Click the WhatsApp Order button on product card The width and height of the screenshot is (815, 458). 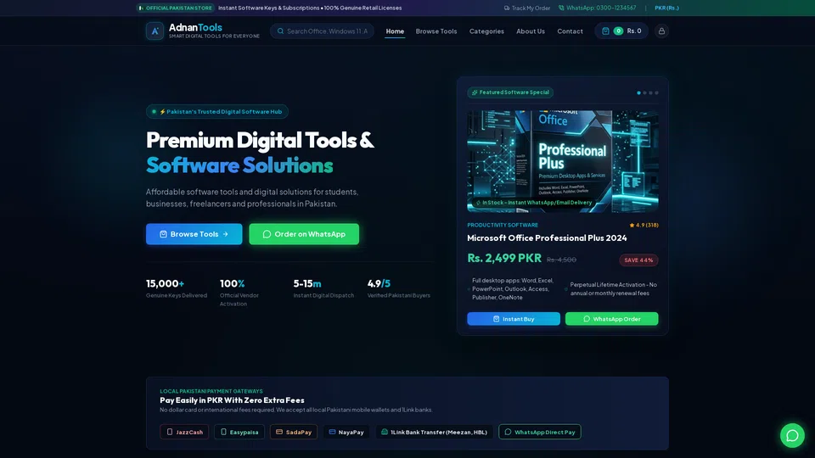(x=612, y=319)
